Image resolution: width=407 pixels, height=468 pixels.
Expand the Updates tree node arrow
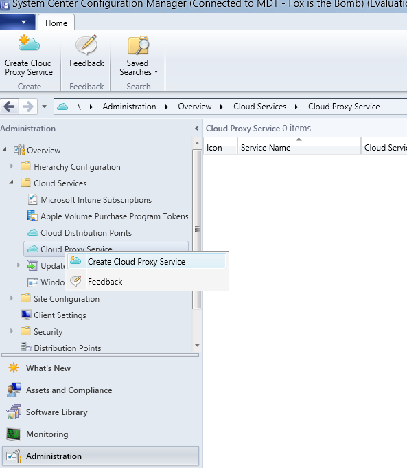tap(19, 265)
